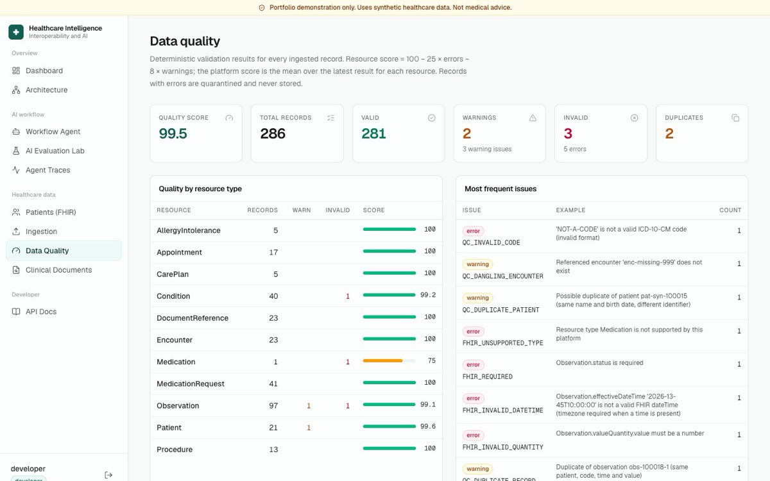Image resolution: width=770 pixels, height=481 pixels.
Task: Click the FHIR_INVALID_QUANTITY issue code
Action: pos(503,448)
